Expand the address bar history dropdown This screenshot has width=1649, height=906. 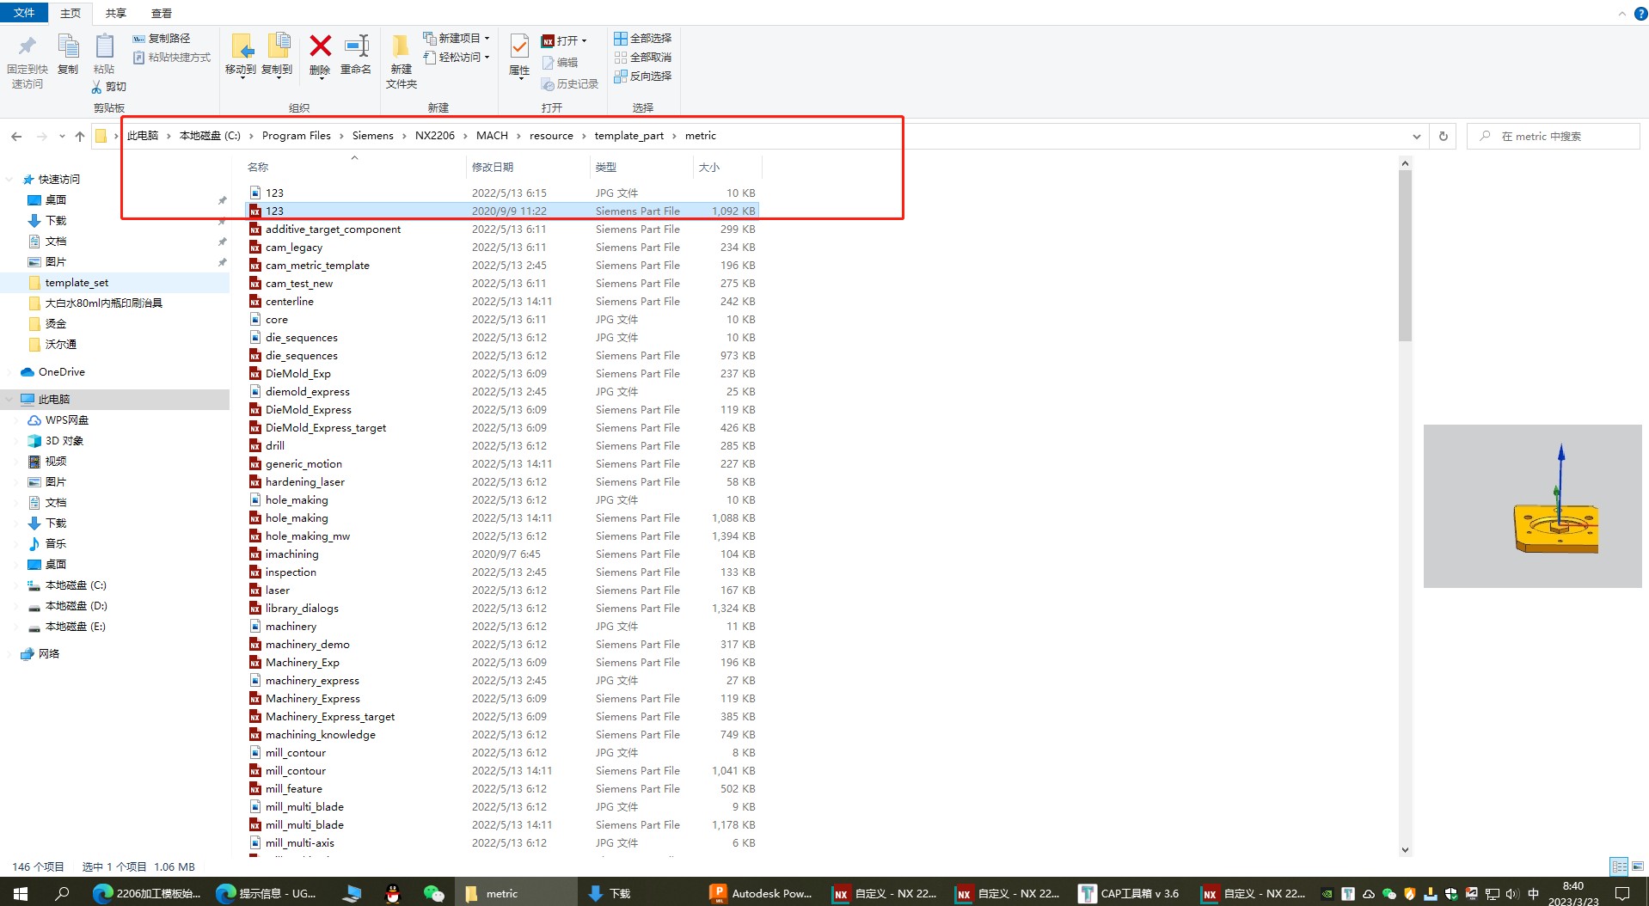tap(1416, 136)
